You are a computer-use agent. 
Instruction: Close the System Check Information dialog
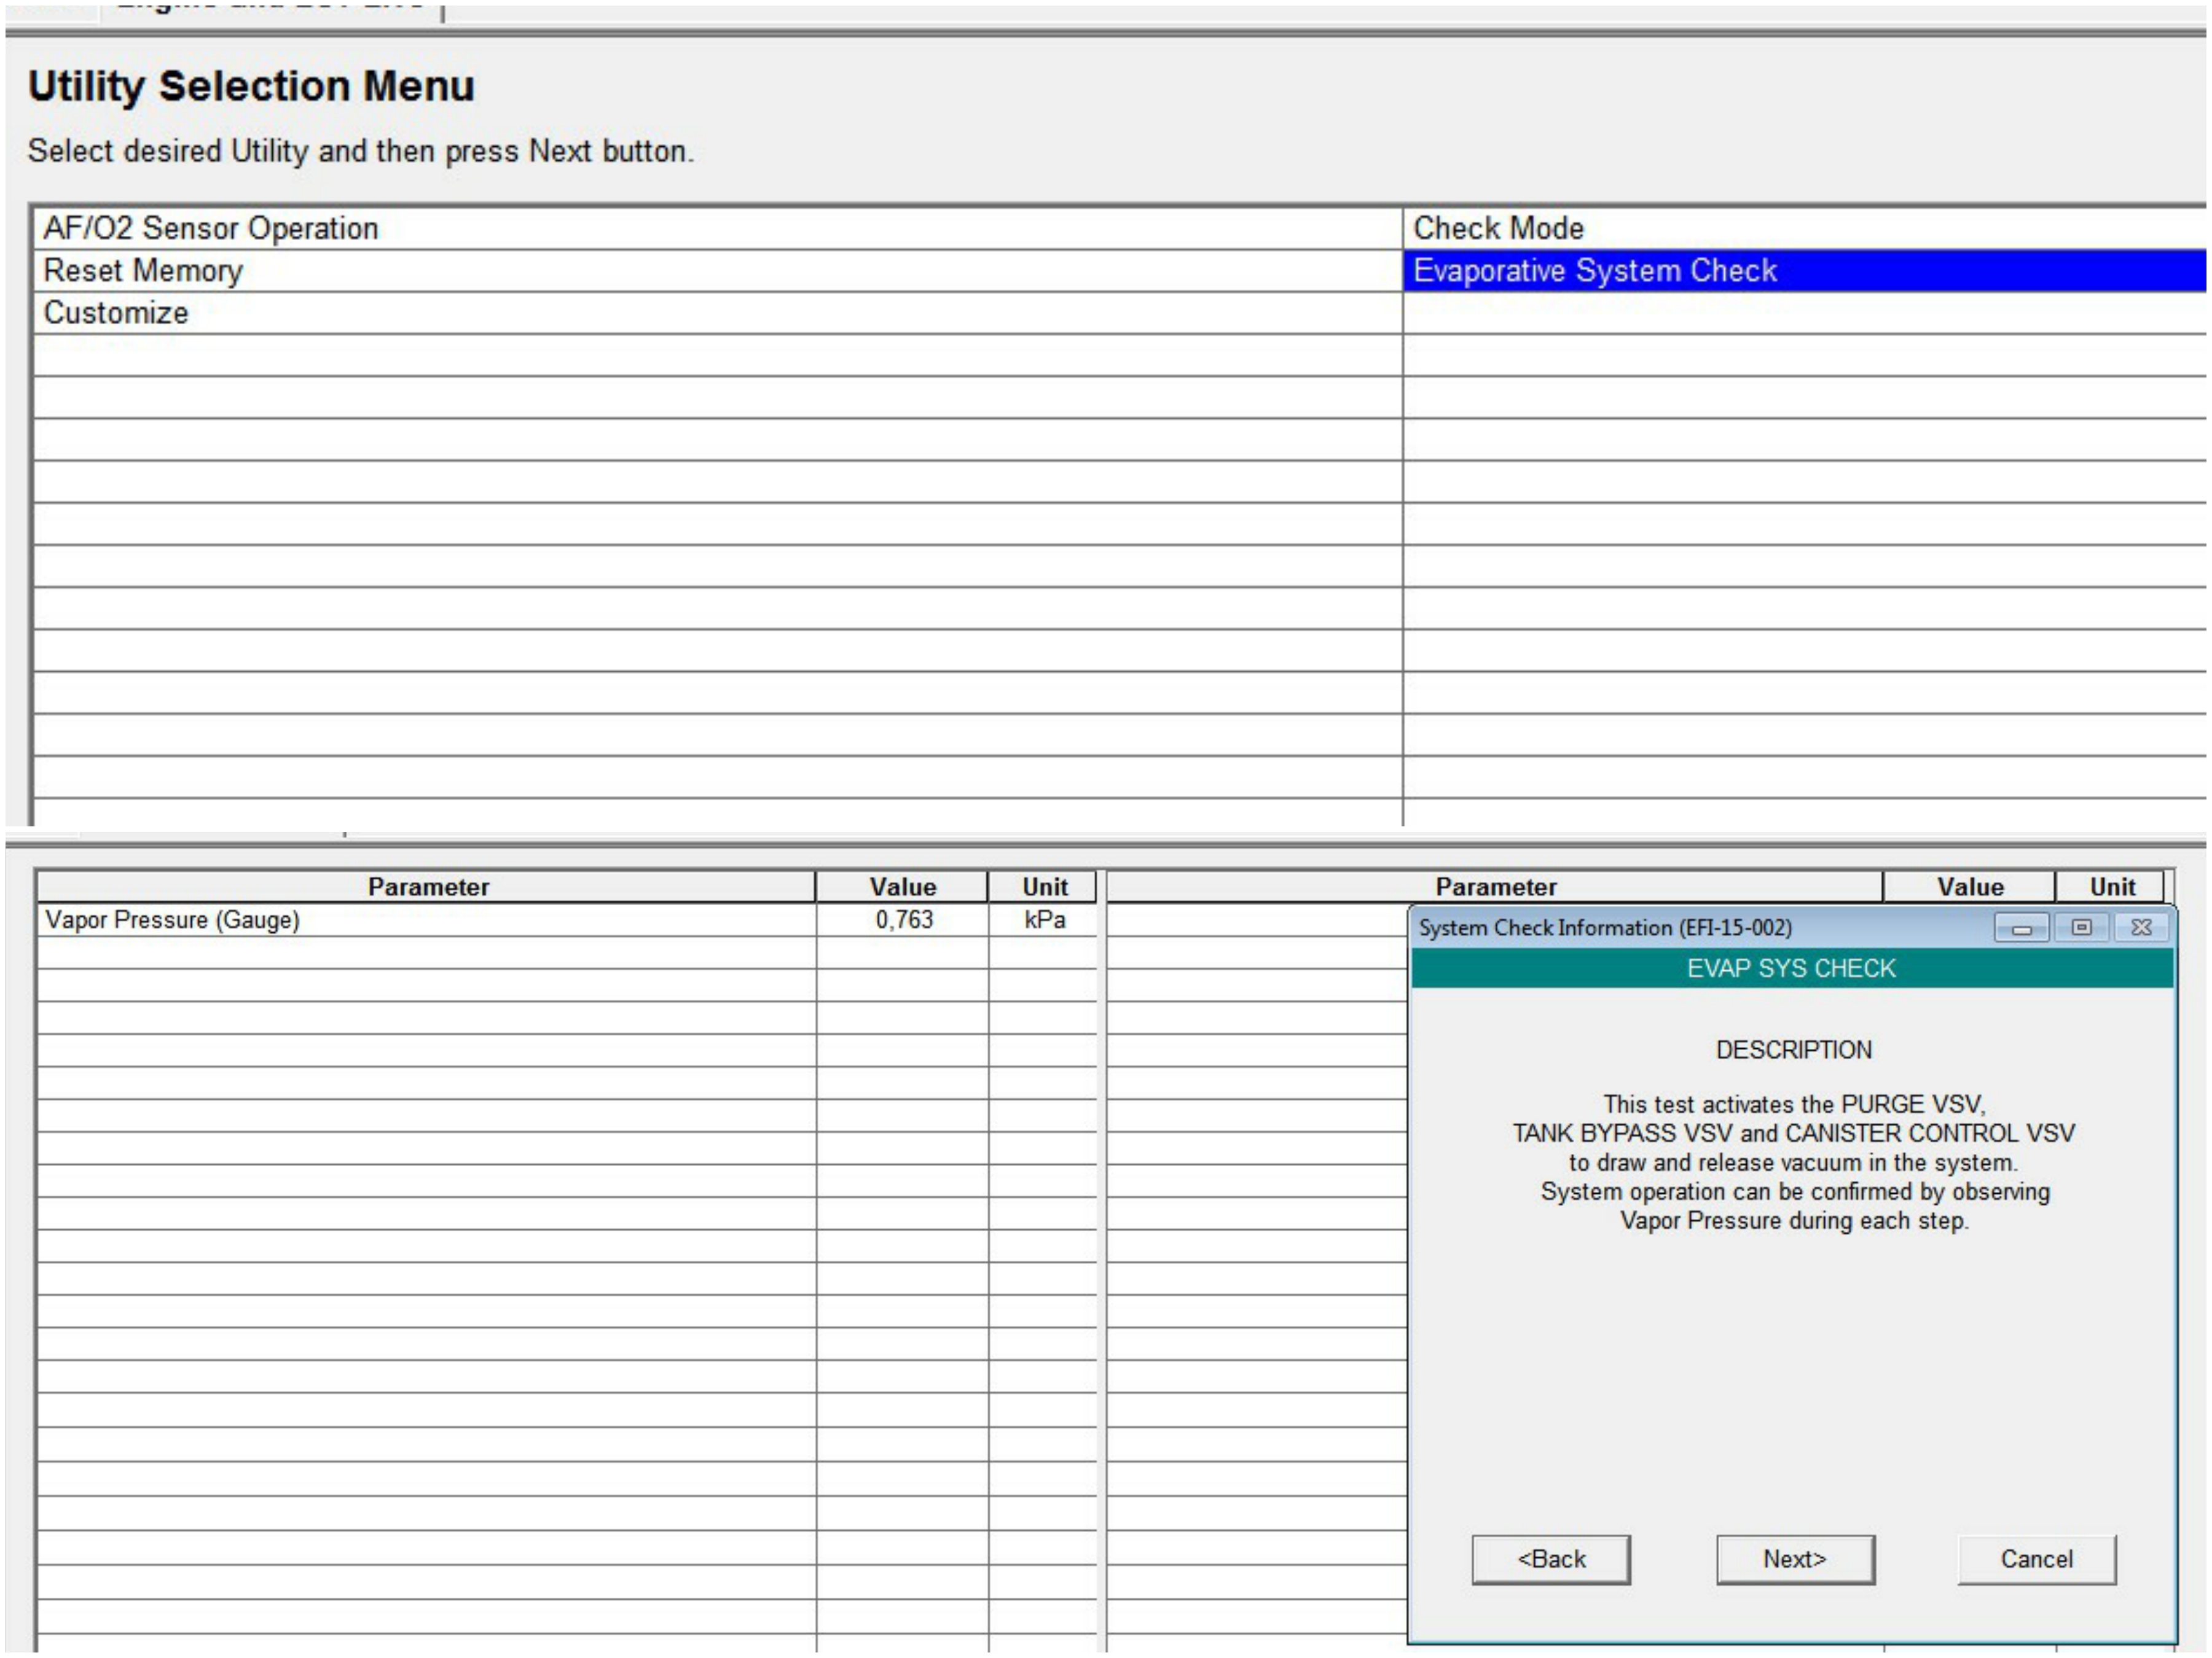coord(2141,927)
